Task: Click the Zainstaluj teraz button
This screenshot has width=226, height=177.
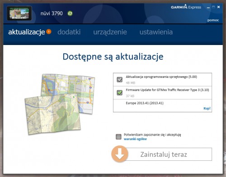Action: pyautogui.click(x=164, y=154)
